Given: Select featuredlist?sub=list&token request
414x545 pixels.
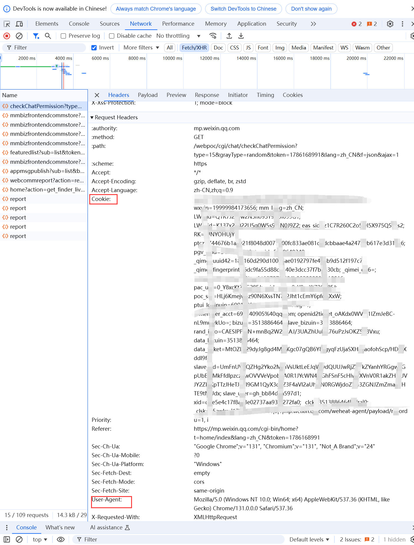Looking at the screenshot, I should pyautogui.click(x=44, y=153).
